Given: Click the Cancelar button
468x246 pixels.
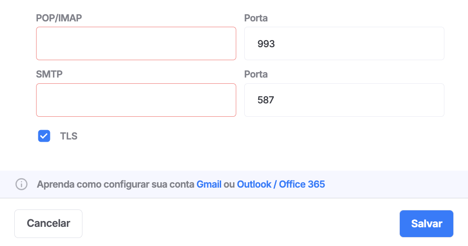Looking at the screenshot, I should point(48,224).
